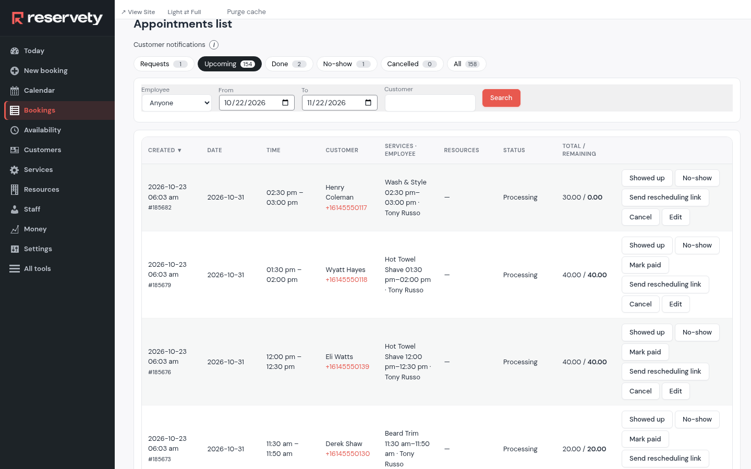The width and height of the screenshot is (751, 469).
Task: Click Purge cache in top bar
Action: (x=246, y=12)
